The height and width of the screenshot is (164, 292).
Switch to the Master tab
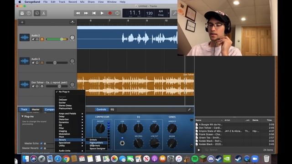(36, 109)
